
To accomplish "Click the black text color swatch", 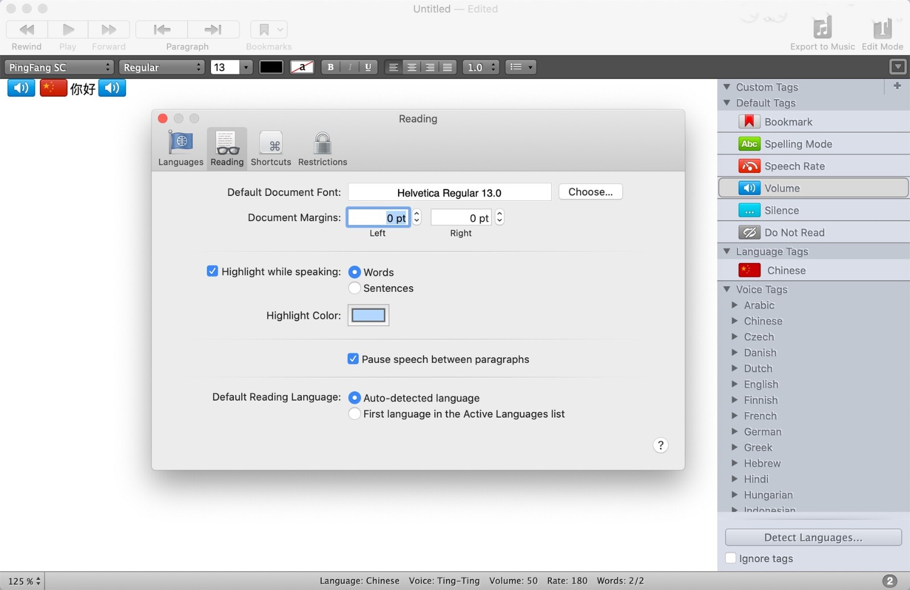I will point(271,67).
